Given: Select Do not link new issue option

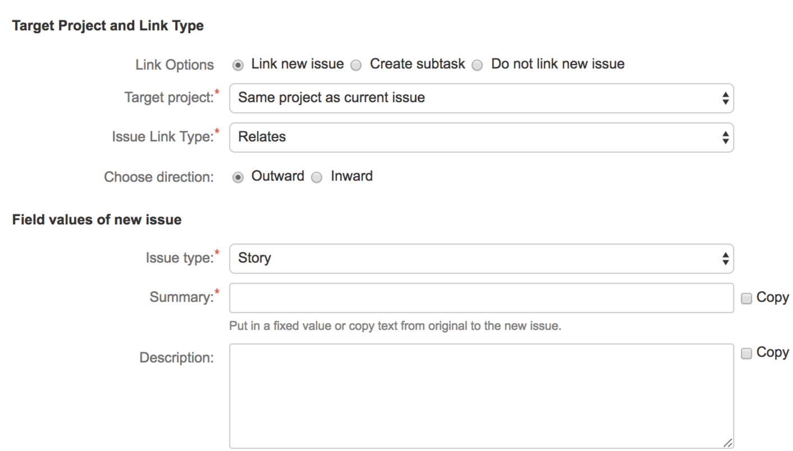Looking at the screenshot, I should point(478,65).
